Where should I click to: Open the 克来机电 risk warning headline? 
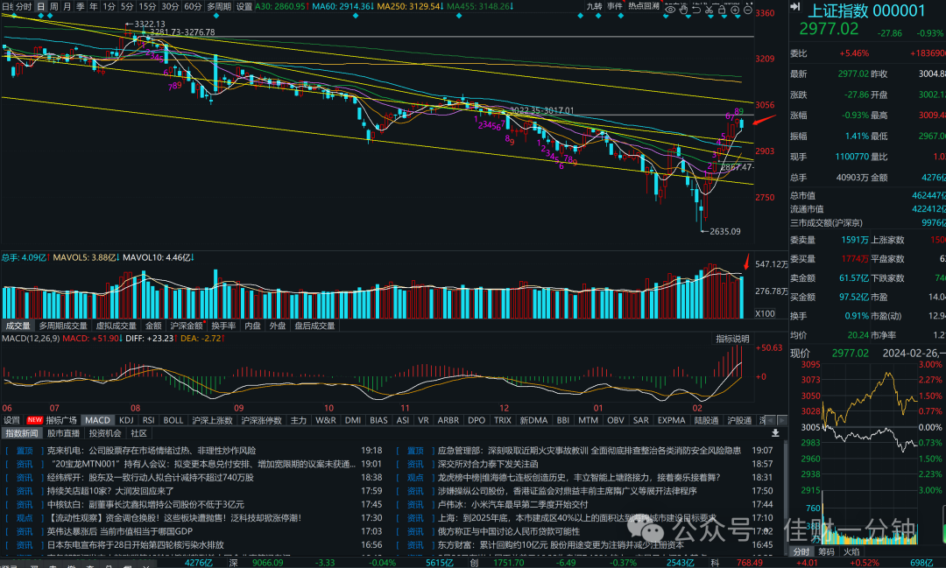(x=152, y=451)
